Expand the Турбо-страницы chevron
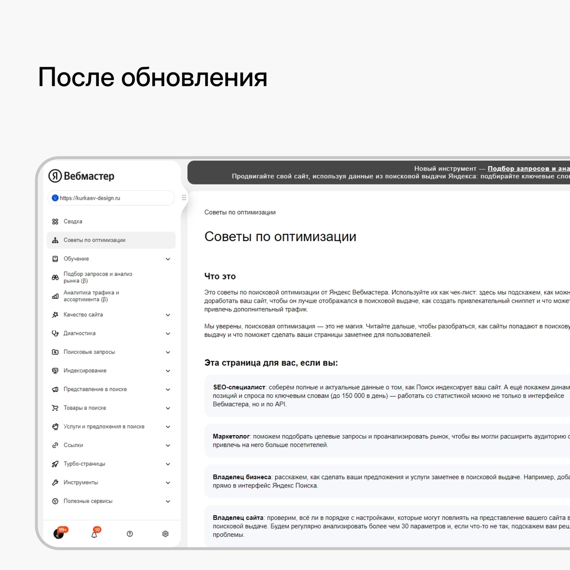Viewport: 570px width, 570px height. tap(168, 464)
